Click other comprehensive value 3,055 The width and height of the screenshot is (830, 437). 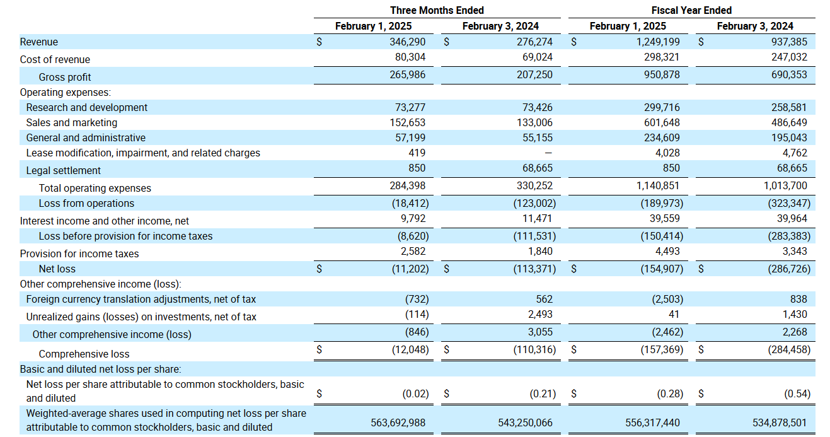(540, 332)
